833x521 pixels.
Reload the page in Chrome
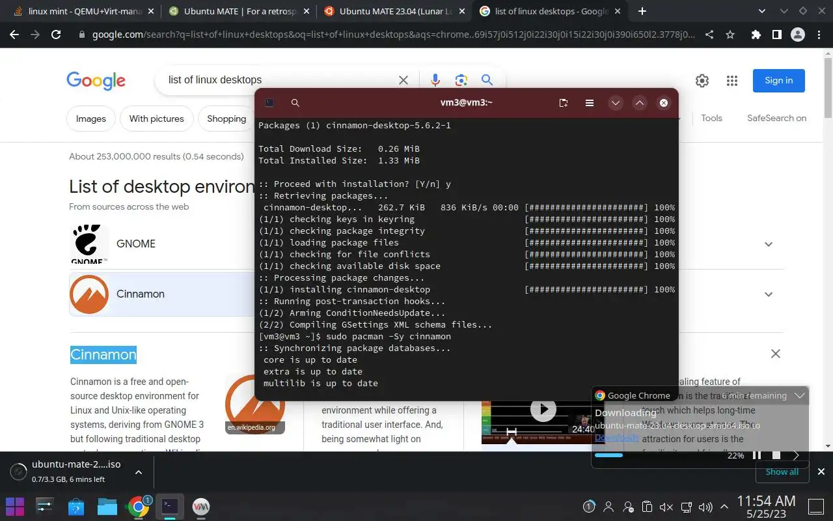click(56, 35)
